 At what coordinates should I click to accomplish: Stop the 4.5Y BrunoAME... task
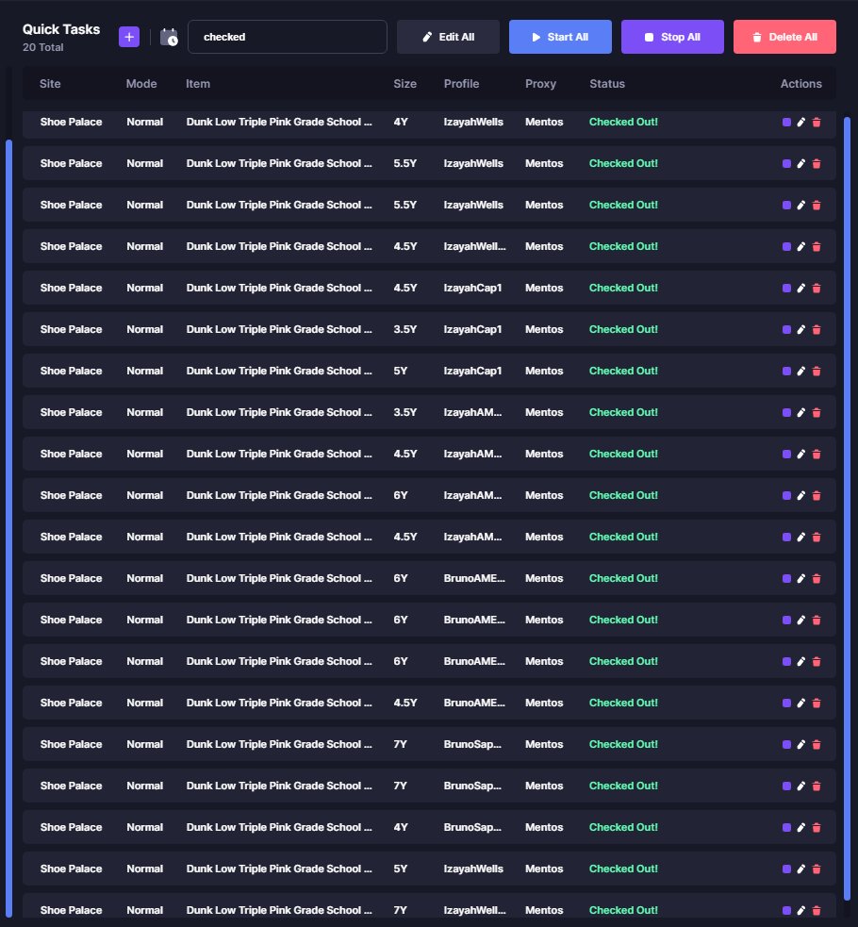click(x=786, y=703)
